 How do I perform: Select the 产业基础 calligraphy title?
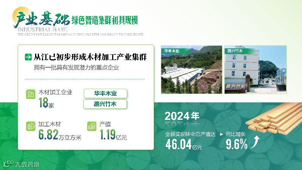(42, 19)
